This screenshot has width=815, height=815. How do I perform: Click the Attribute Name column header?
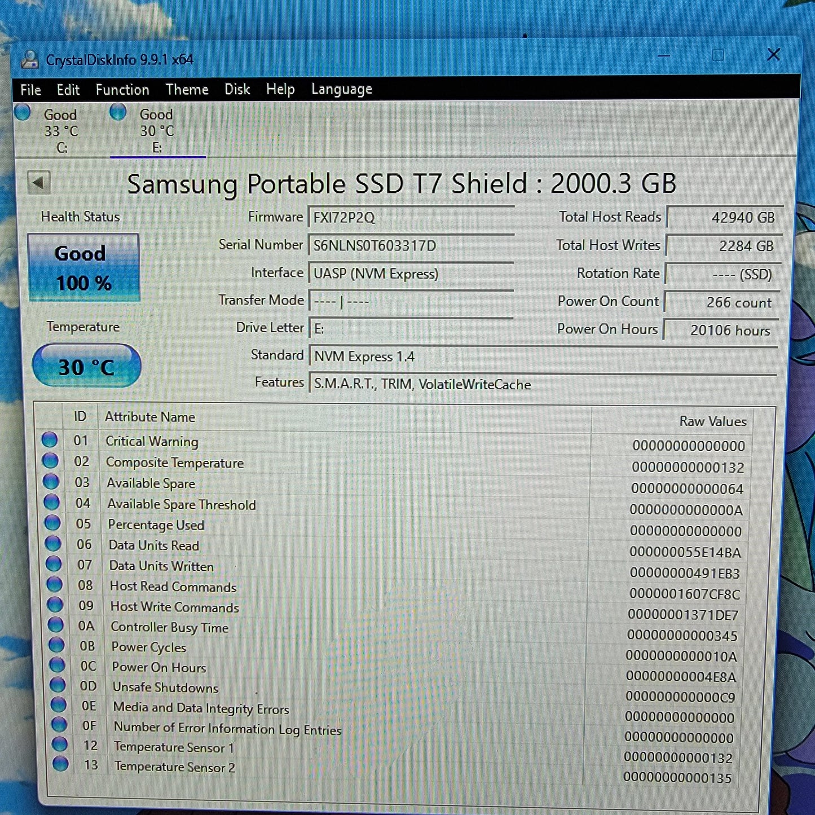click(x=150, y=417)
